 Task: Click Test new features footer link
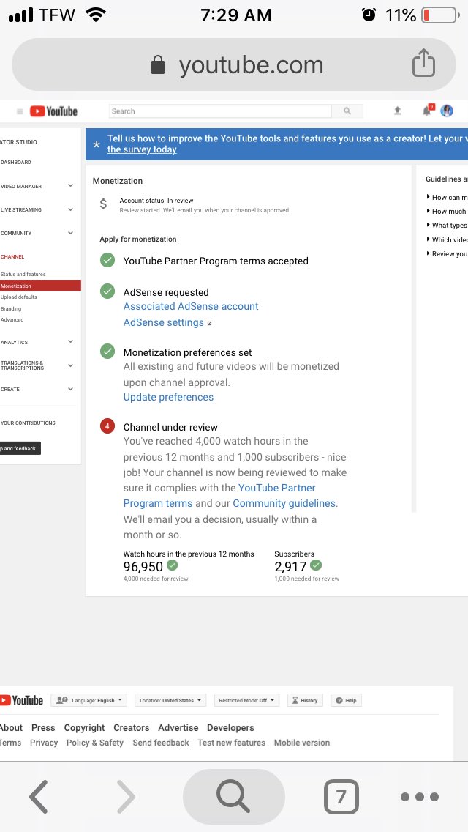[231, 743]
